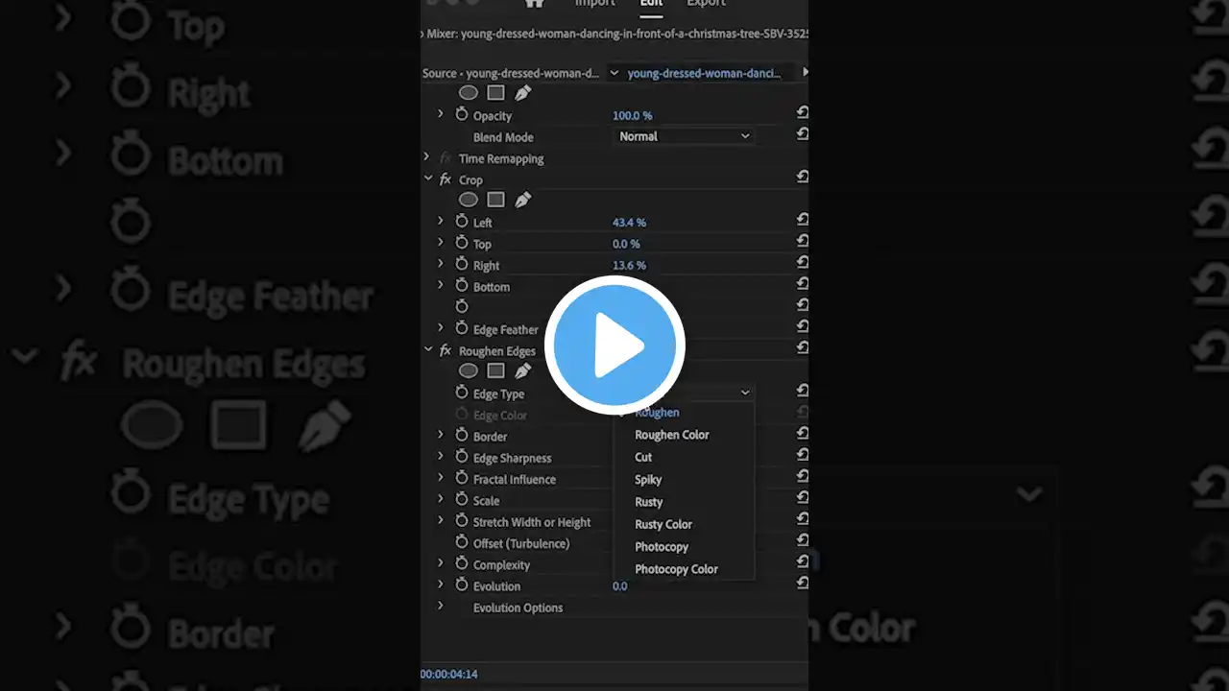Screen dimensions: 1229x691
Task: Reset the Edge Feather parameter
Action: [x=802, y=326]
